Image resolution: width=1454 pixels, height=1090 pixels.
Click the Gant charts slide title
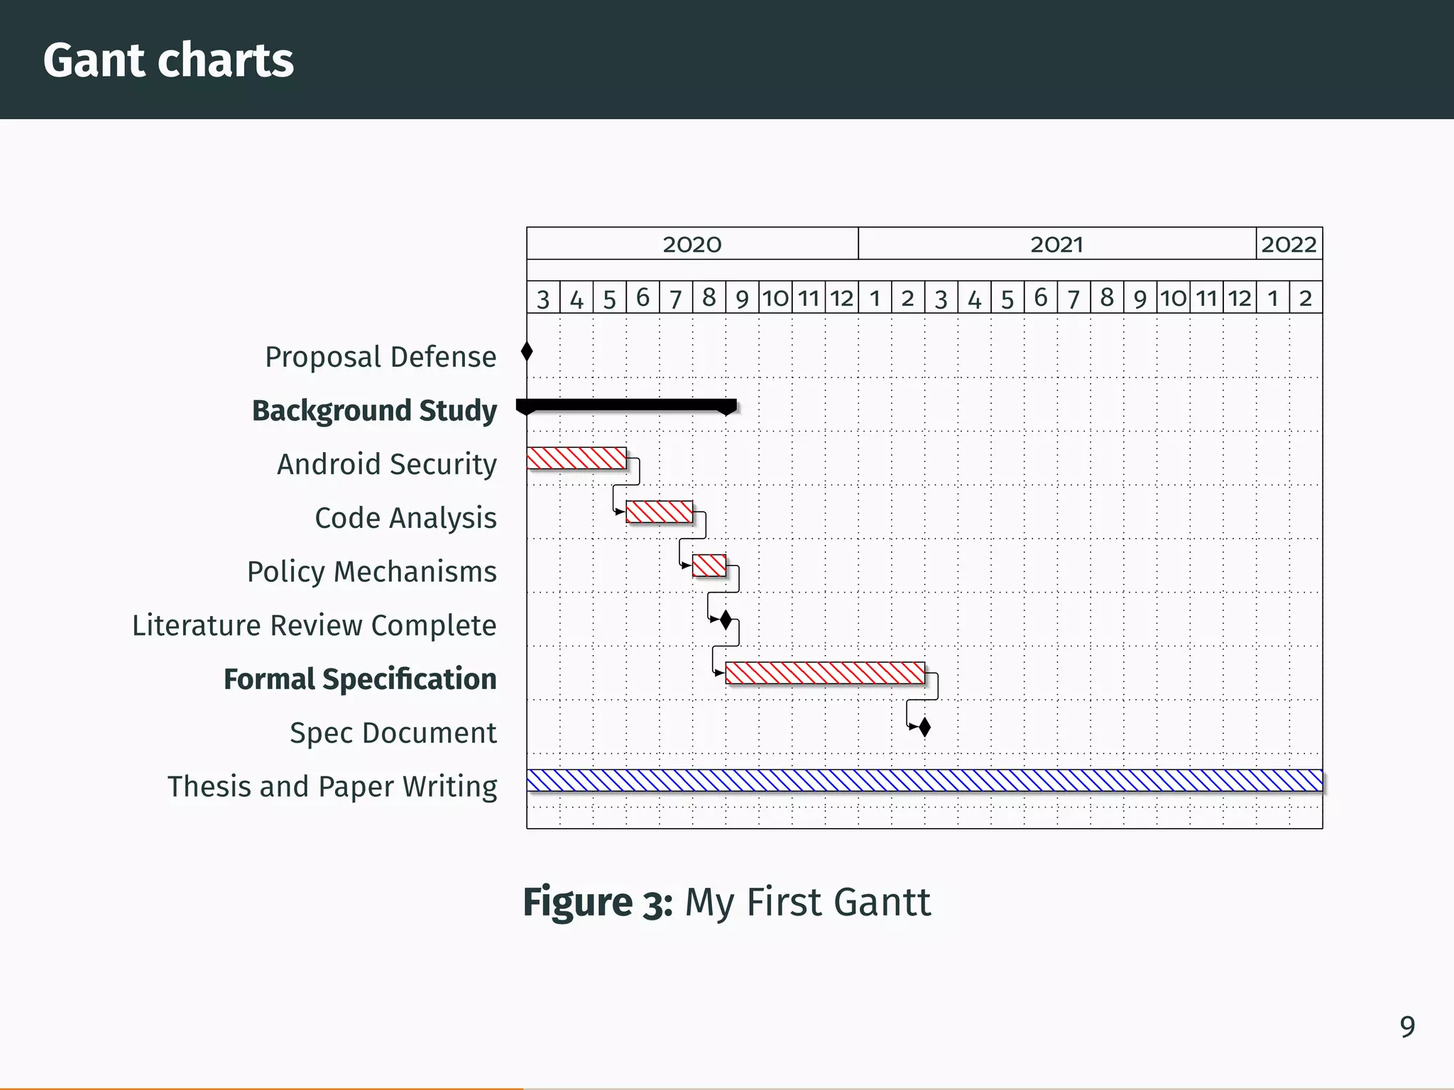click(168, 60)
